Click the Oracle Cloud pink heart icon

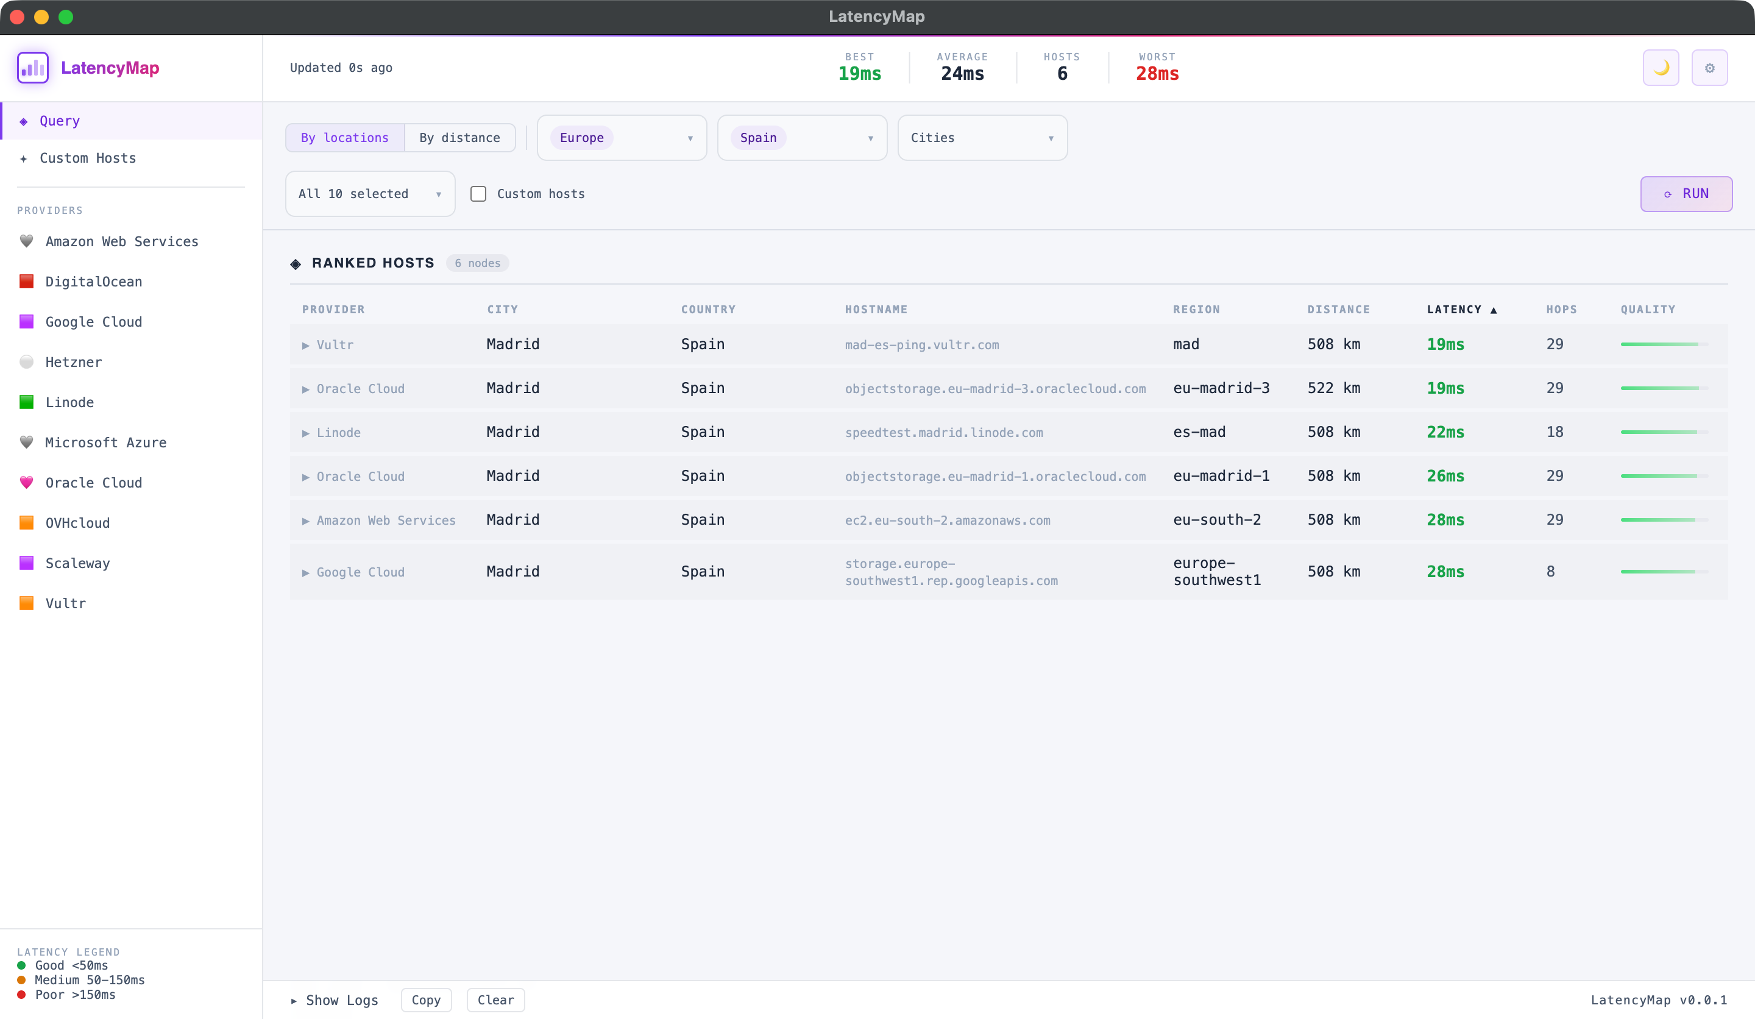pyautogui.click(x=26, y=482)
